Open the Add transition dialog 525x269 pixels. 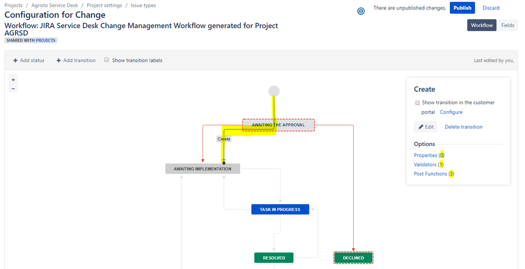click(76, 60)
